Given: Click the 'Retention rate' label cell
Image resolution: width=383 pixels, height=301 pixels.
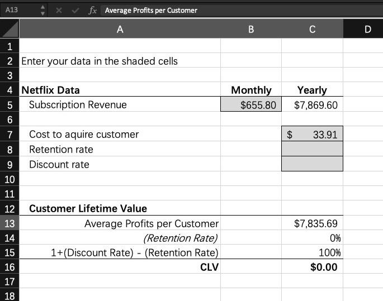Looking at the screenshot, I should pos(120,149).
